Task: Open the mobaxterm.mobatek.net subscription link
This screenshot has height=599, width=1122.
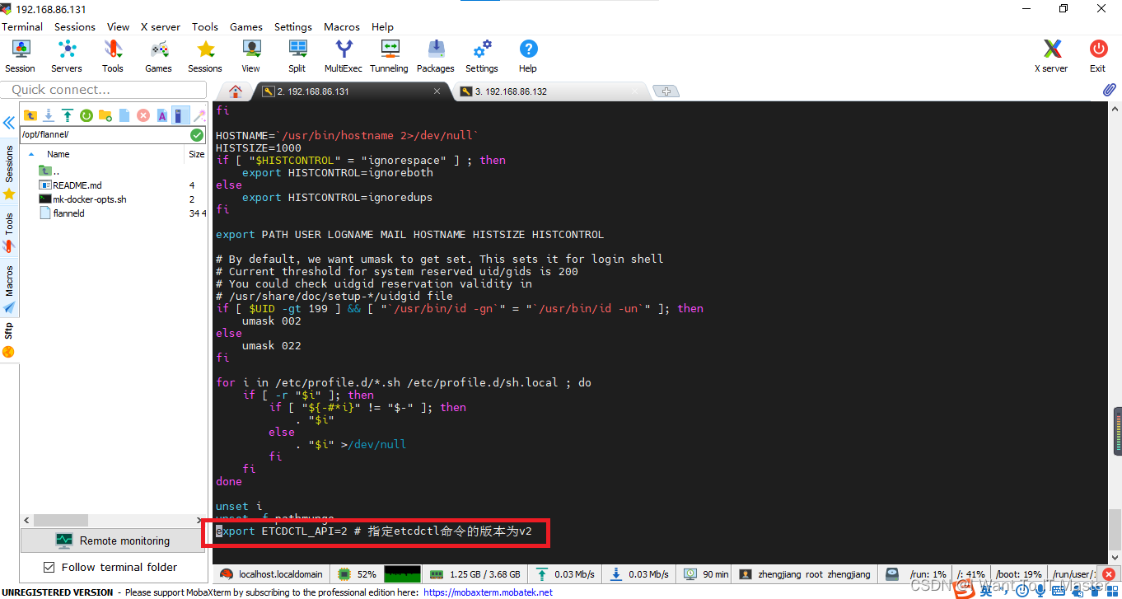Action: tap(489, 592)
